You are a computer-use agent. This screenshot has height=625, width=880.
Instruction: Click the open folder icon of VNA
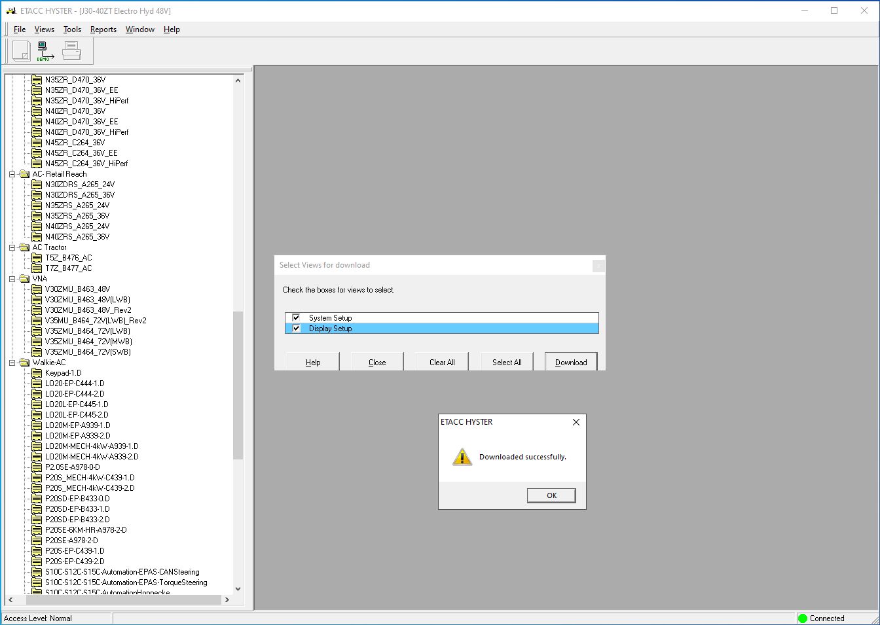click(x=25, y=279)
